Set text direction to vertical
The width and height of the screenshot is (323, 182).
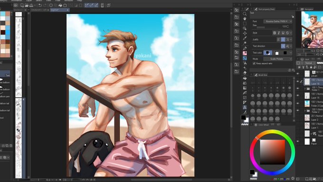point(287,46)
